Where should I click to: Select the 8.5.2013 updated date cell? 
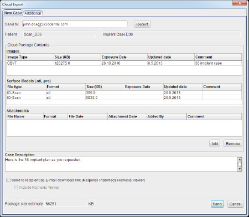pyautogui.click(x=171, y=63)
